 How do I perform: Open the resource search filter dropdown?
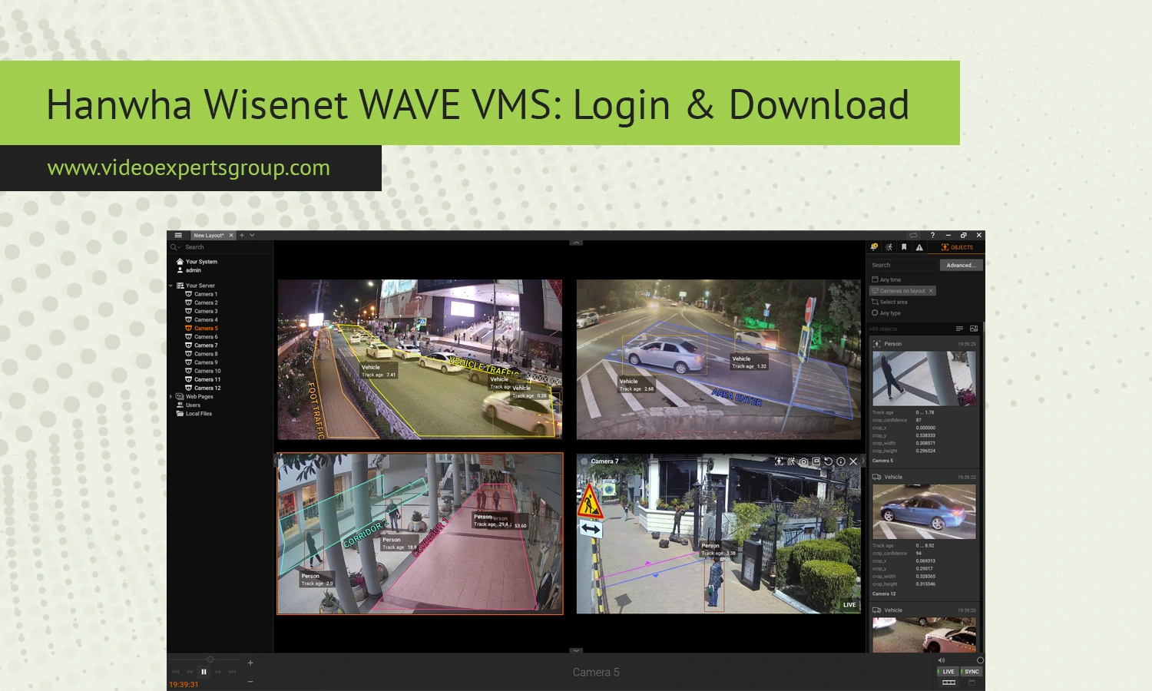tap(175, 247)
